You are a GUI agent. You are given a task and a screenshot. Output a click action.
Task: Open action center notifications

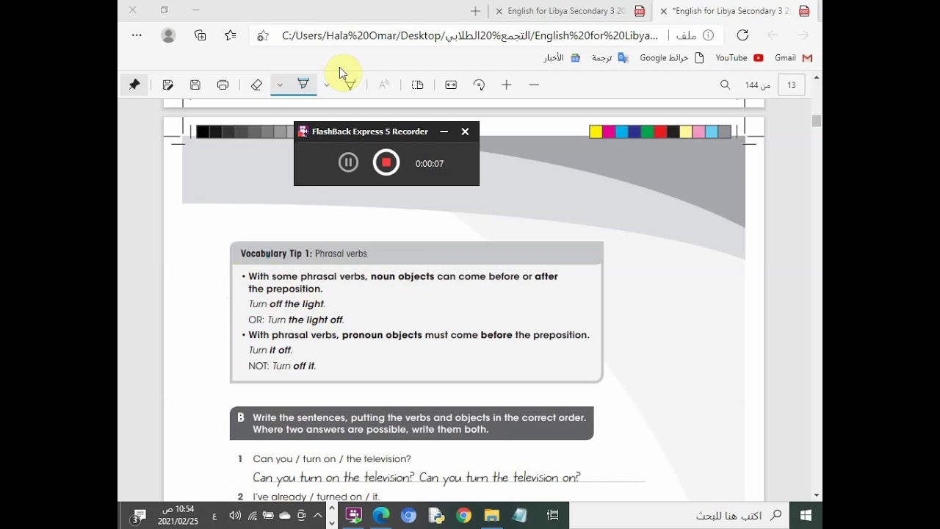point(137,516)
